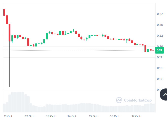The width and height of the screenshot is (167, 119).
Task: Click the 0.22 price axis label
Action: coord(160,36)
